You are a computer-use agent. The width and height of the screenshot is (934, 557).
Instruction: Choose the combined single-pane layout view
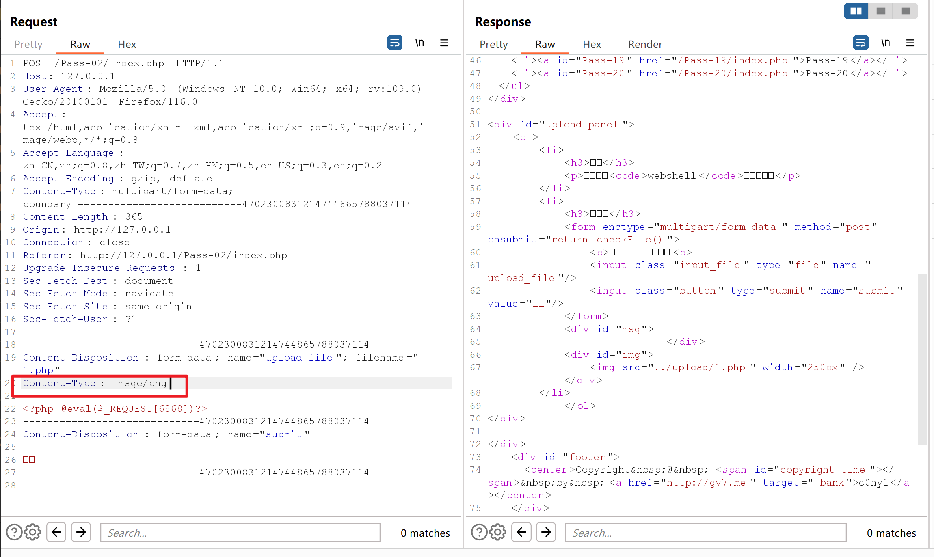905,11
